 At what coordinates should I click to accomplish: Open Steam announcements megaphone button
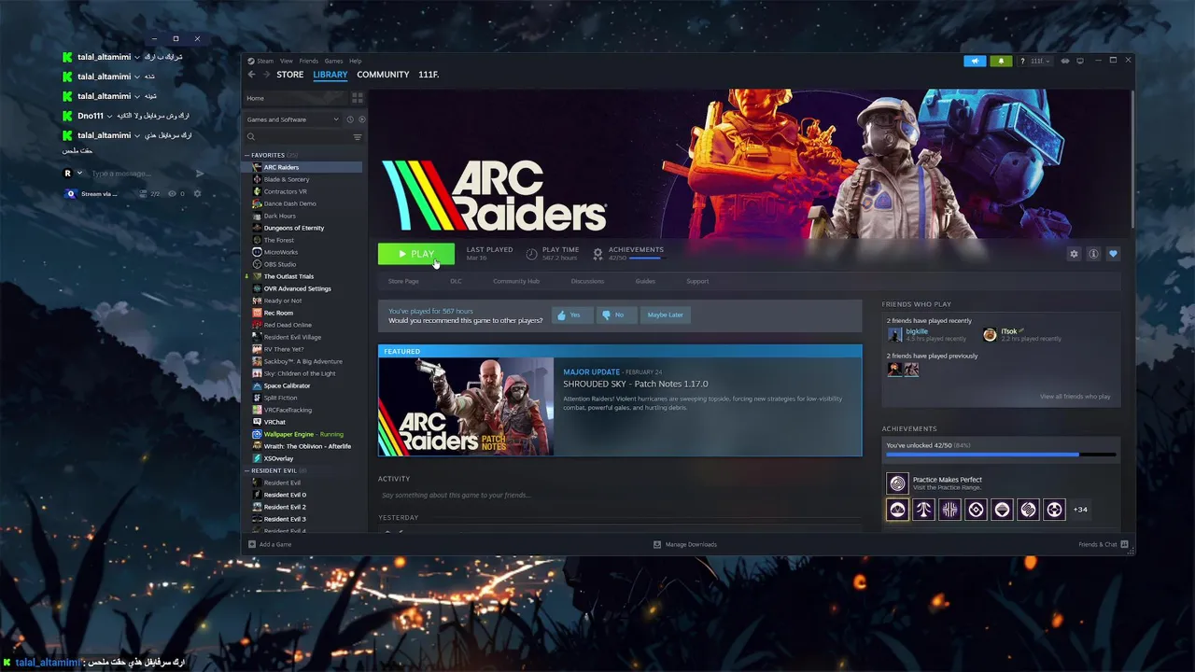[x=975, y=61]
